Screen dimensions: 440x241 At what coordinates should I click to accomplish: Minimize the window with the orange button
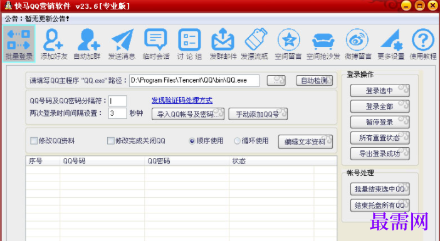tap(406, 6)
